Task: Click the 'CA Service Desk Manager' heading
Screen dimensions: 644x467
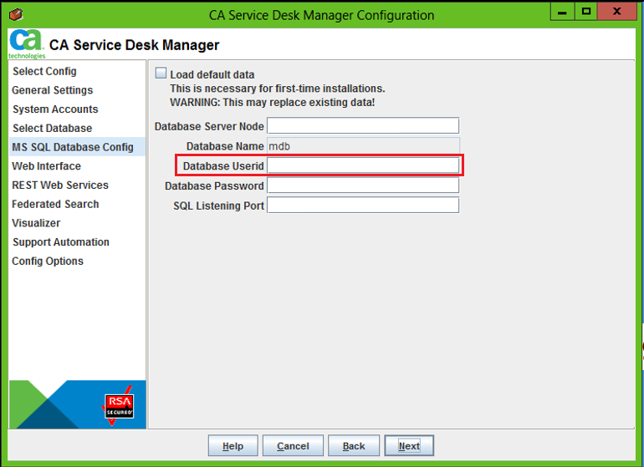Action: coord(135,45)
